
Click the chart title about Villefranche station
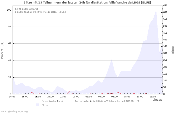pyautogui.click(x=87, y=3)
